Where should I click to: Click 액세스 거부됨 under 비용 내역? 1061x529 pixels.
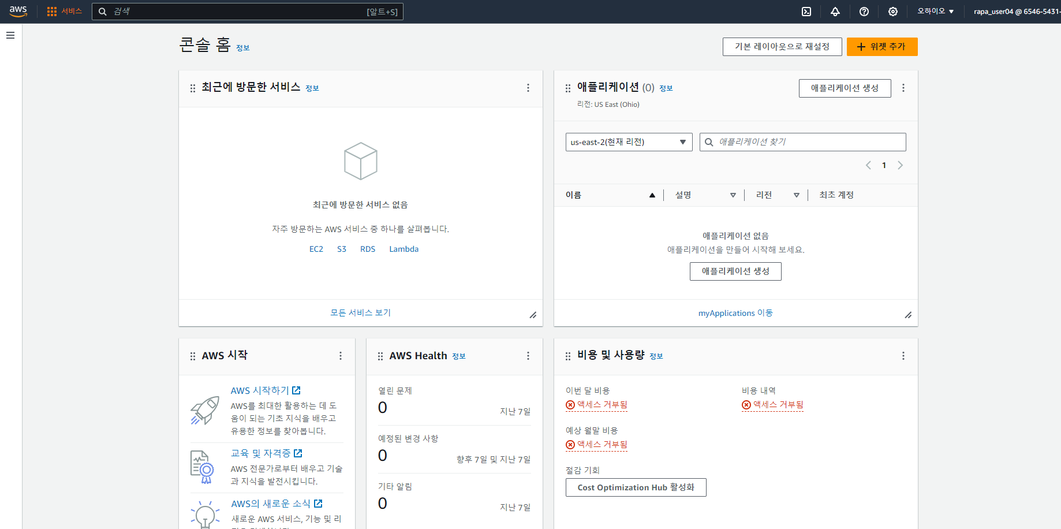tap(773, 405)
